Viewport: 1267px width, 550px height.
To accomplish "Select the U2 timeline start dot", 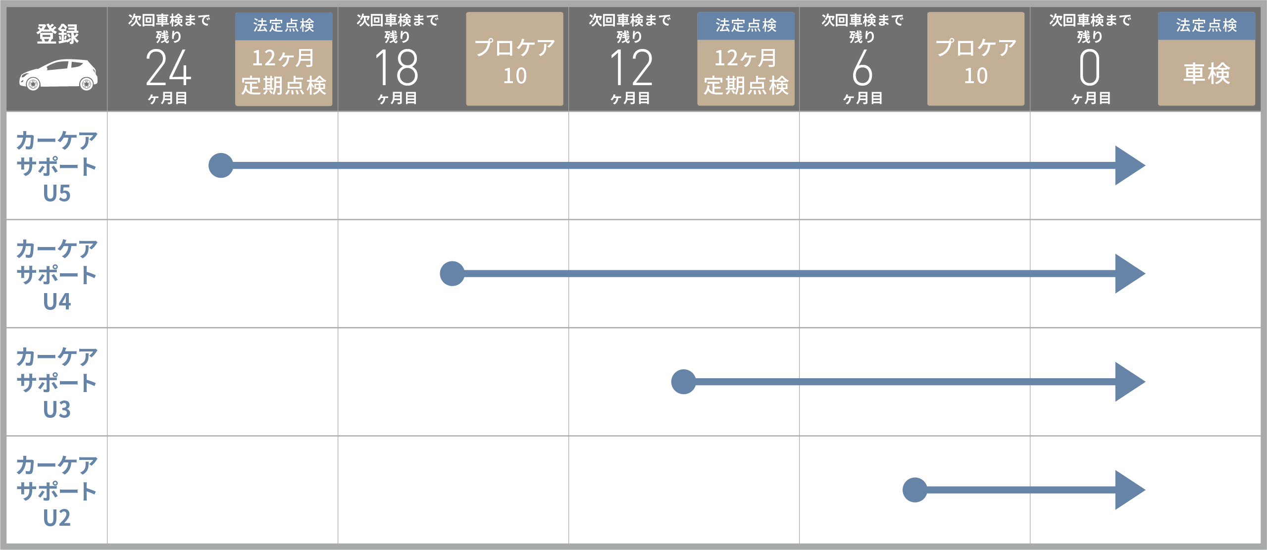I will pos(914,490).
